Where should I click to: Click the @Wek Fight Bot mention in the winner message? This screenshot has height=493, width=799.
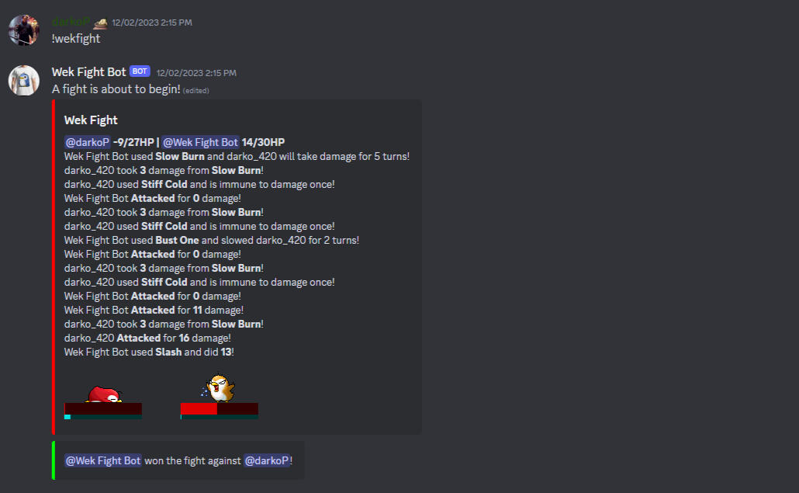(103, 461)
